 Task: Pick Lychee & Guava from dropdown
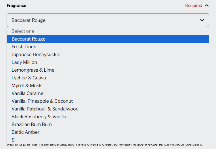(x=29, y=78)
